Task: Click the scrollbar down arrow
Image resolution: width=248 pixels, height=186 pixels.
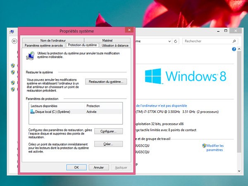Action: [x=239, y=171]
